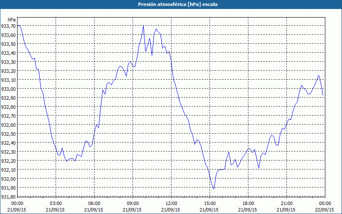Select the 933,50 pressure tick label

click(8, 44)
